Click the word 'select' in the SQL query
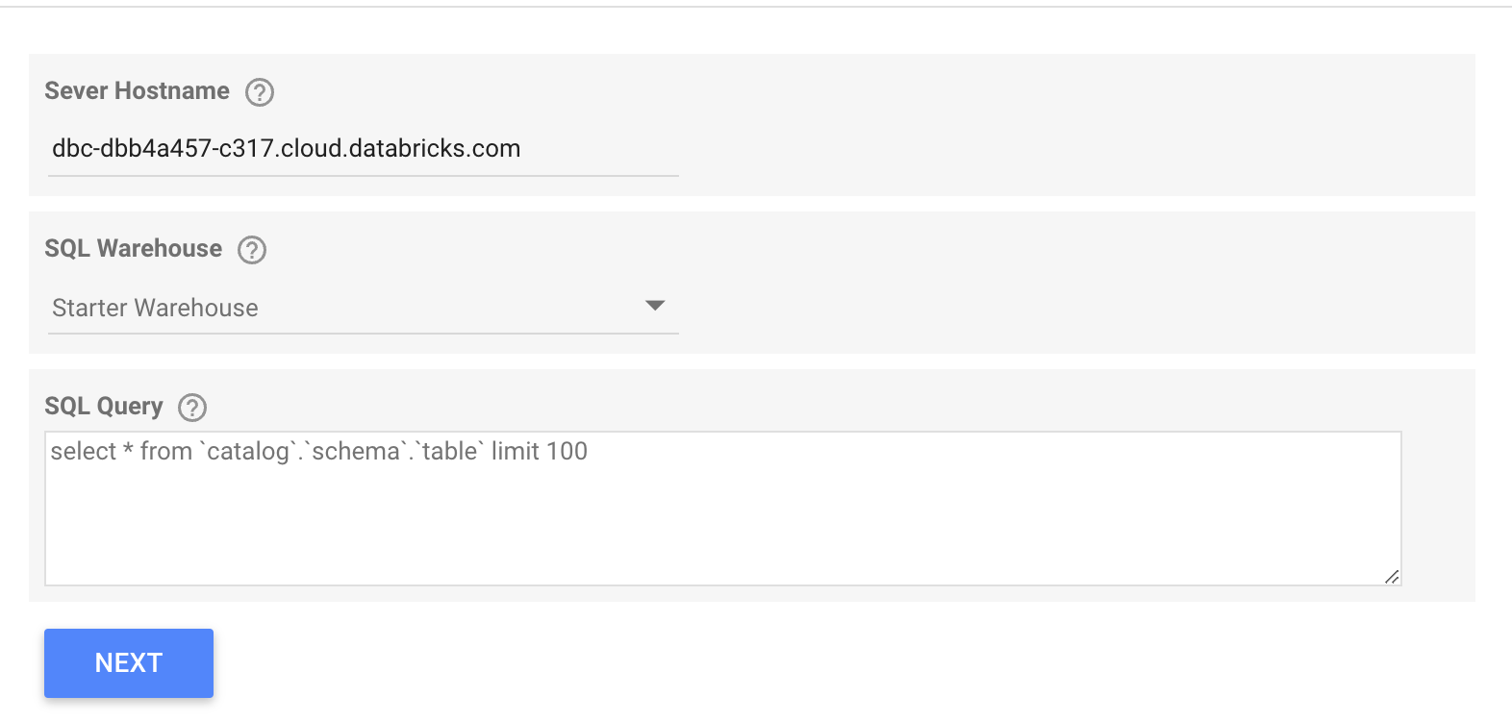 (83, 452)
